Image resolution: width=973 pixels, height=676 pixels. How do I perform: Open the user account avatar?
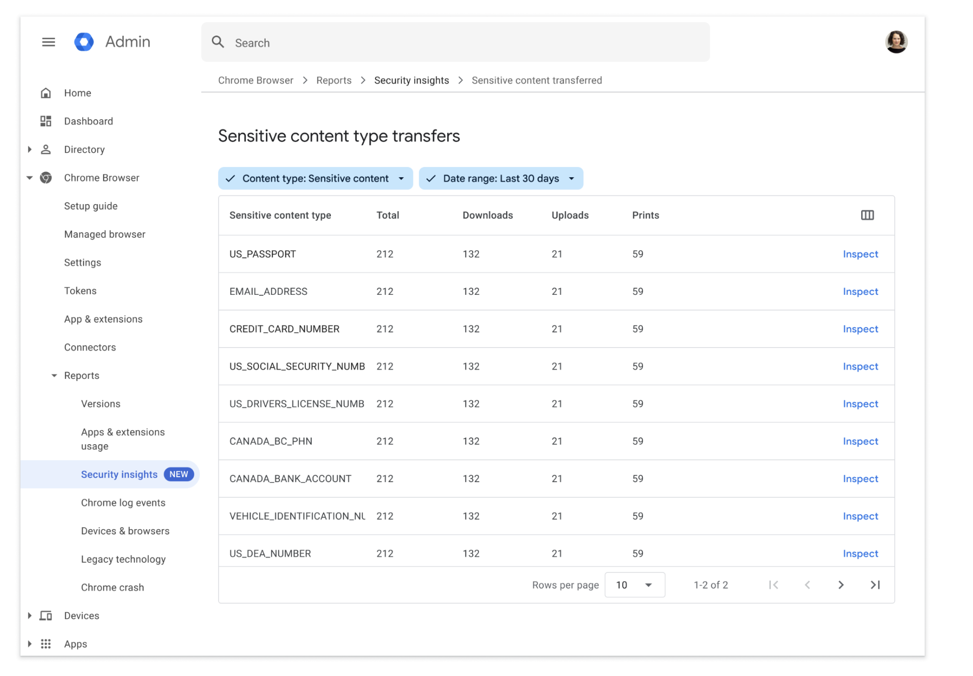[x=896, y=42]
